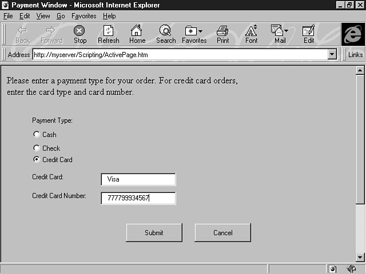Select the Cash payment type

[37, 135]
